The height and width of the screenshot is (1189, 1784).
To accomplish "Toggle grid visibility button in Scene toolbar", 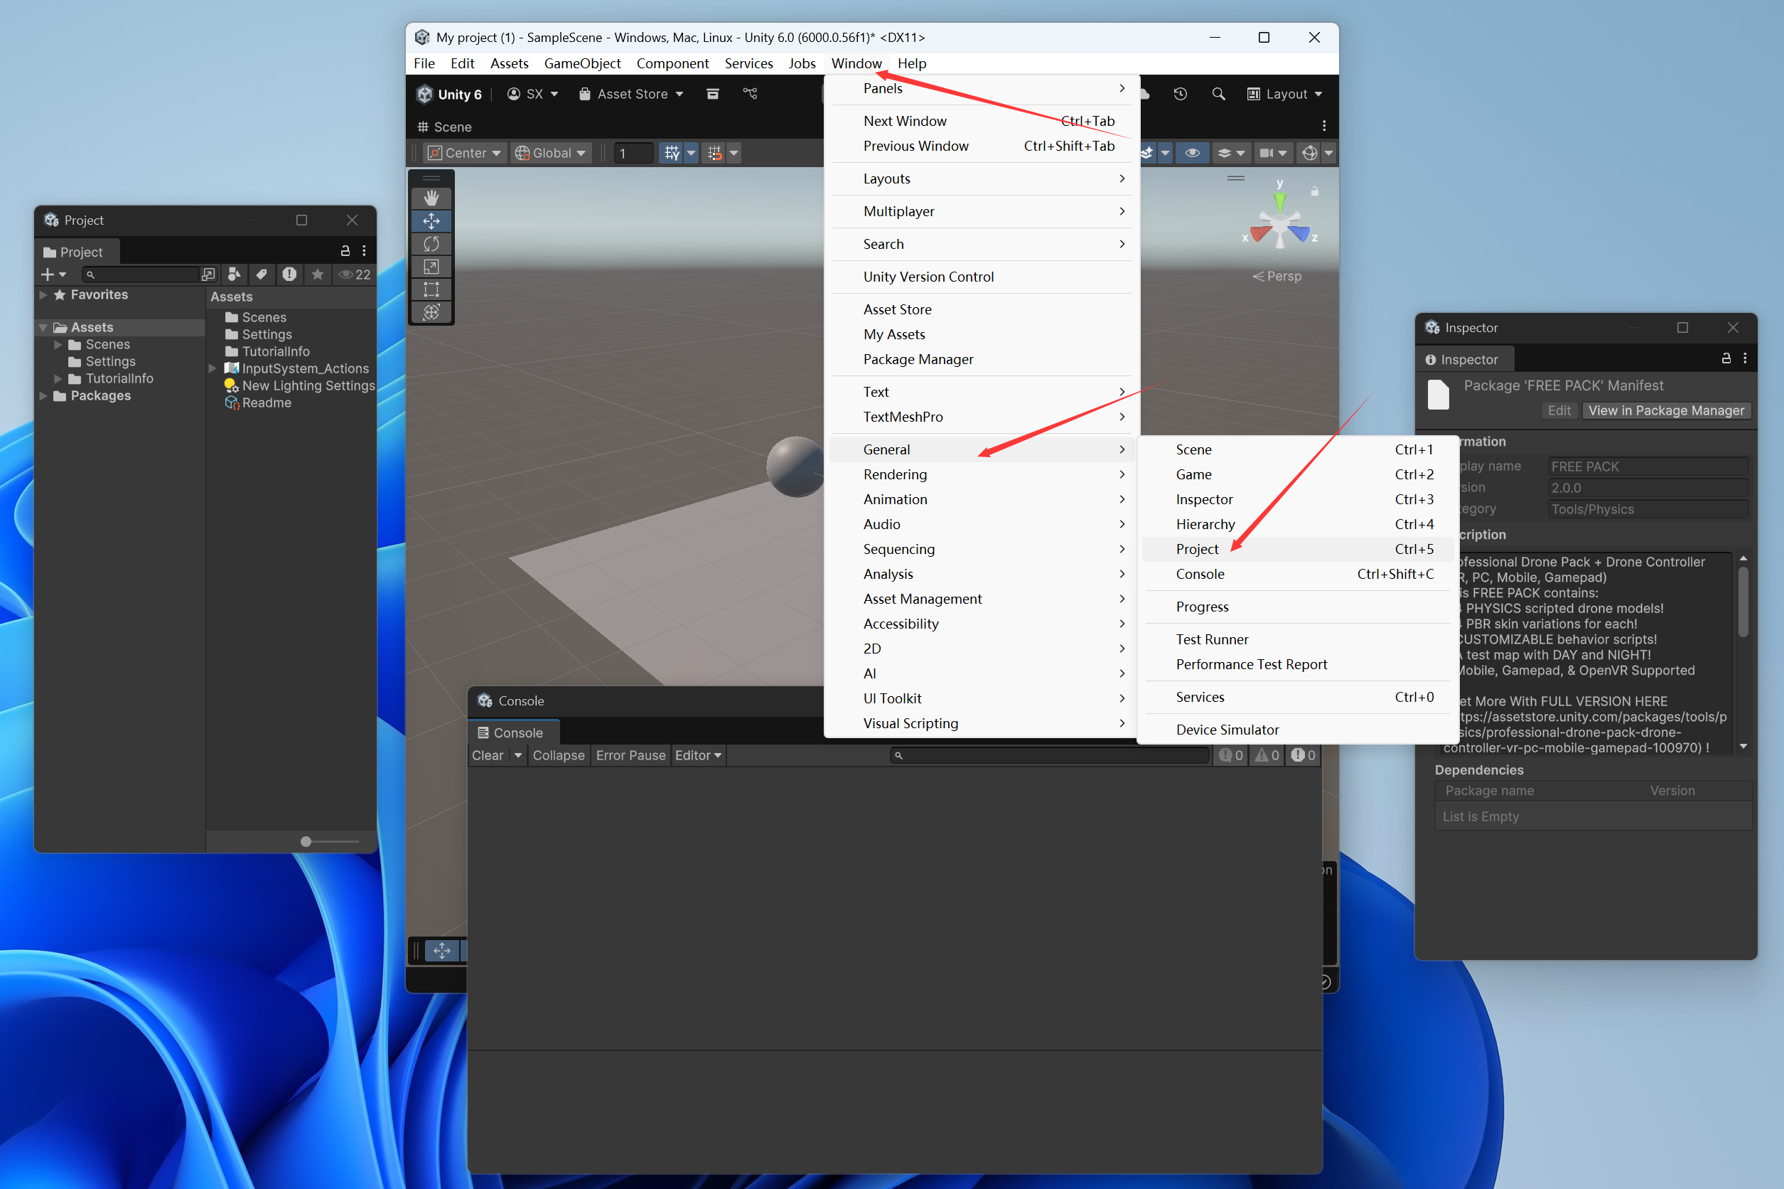I will coord(672,153).
